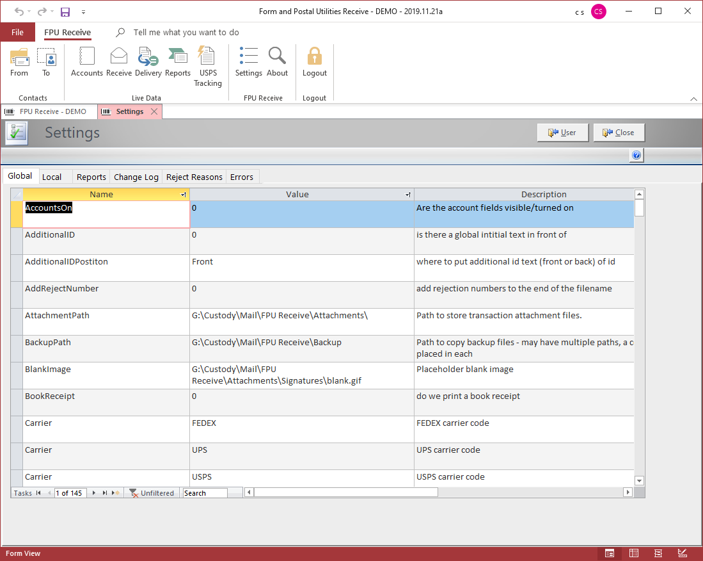This screenshot has height=561, width=703.
Task: Toggle the Unfiltered filter indicator
Action: coord(152,493)
